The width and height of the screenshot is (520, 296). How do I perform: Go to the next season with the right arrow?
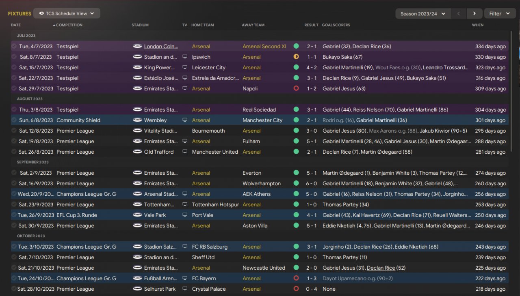click(474, 14)
